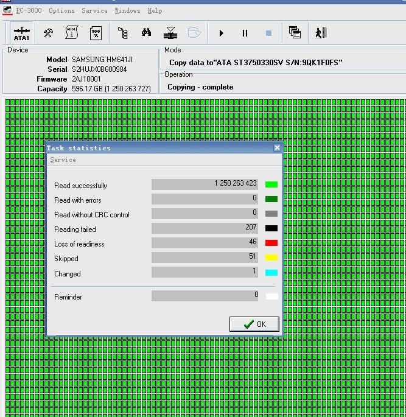Click the drive information icon with 'i'

(72, 33)
